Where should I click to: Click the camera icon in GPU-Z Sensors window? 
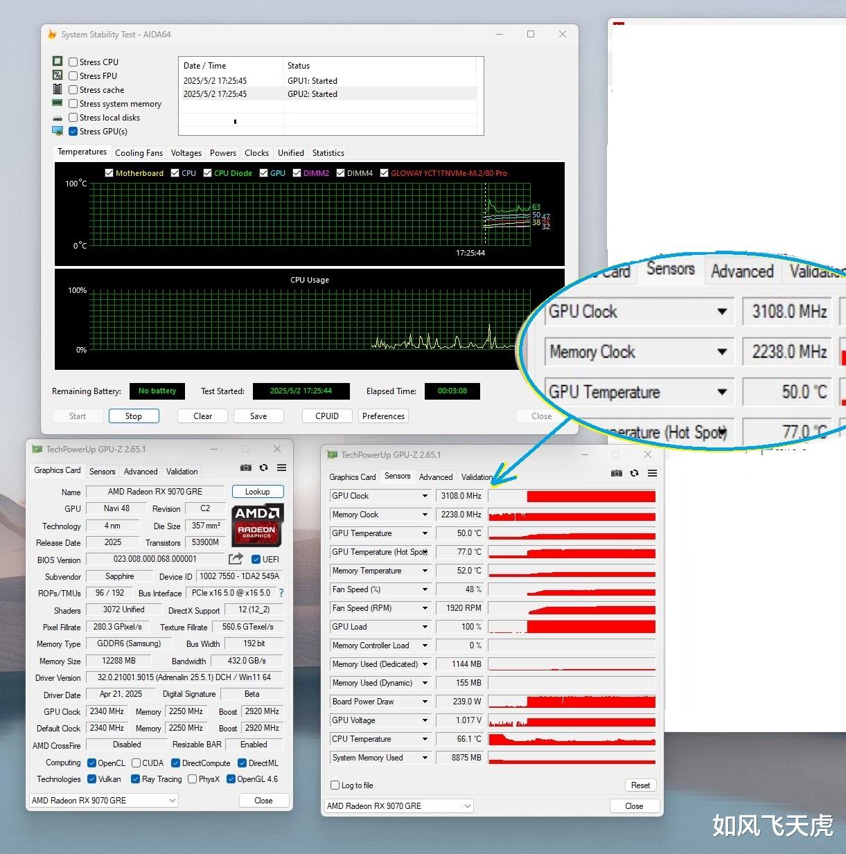tap(616, 473)
